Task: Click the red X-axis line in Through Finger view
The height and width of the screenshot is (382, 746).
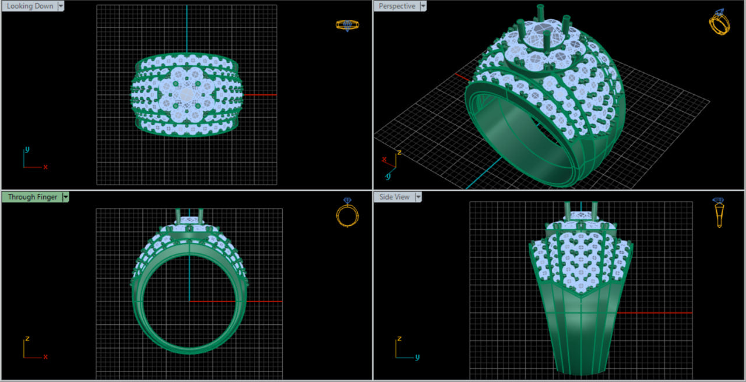Action: coord(262,301)
